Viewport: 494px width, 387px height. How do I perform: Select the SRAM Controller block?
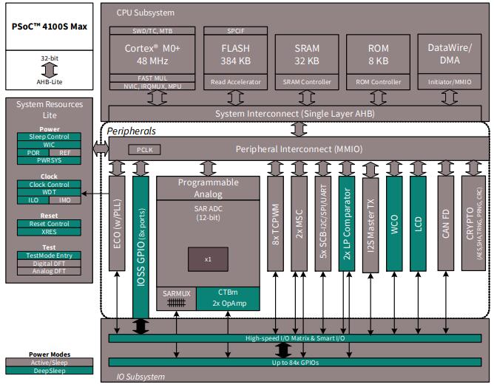pos(307,82)
